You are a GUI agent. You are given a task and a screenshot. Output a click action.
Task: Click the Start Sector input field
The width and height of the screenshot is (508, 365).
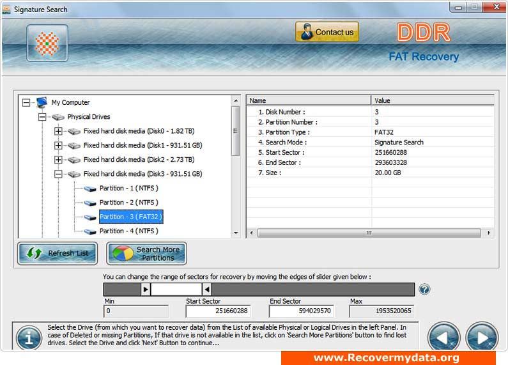[218, 311]
